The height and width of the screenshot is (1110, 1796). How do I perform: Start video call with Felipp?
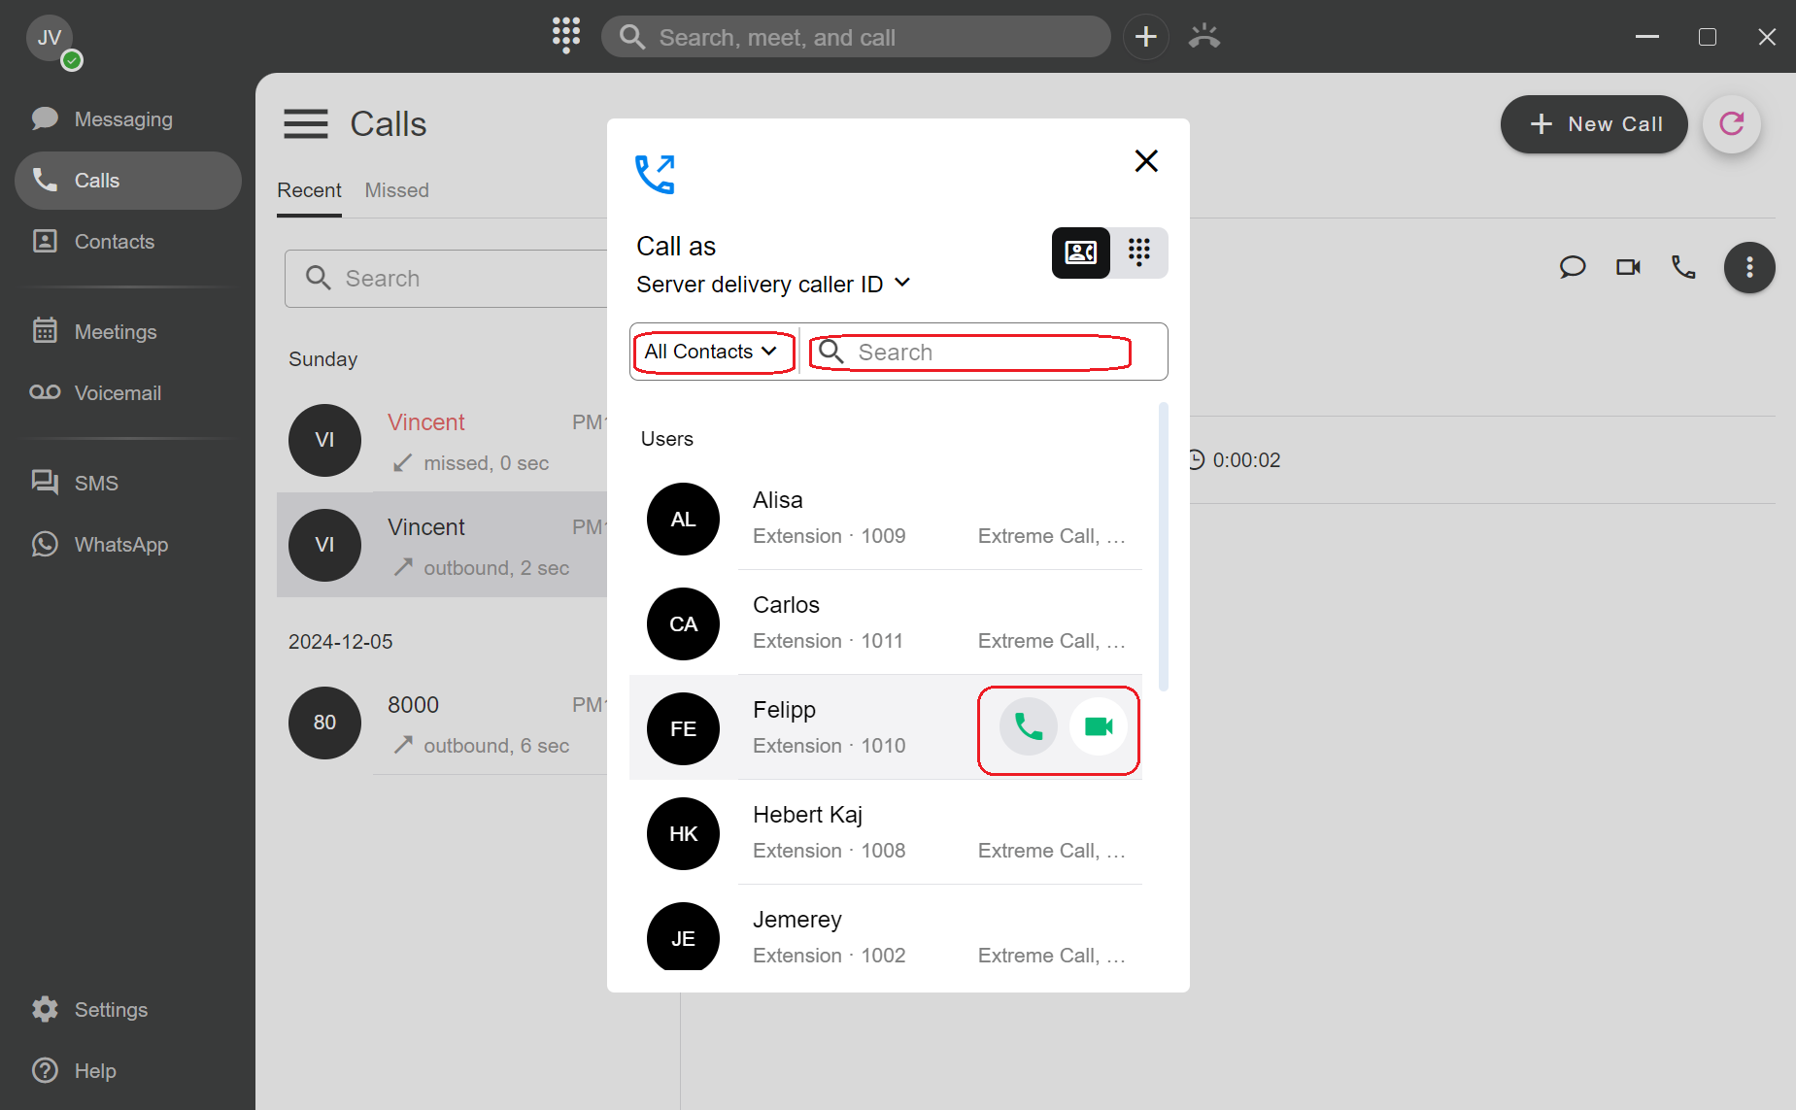[1098, 726]
